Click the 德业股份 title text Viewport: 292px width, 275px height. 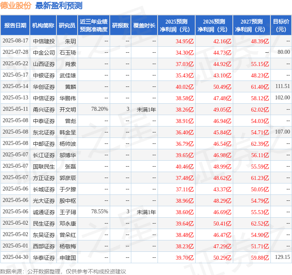point(16,5)
